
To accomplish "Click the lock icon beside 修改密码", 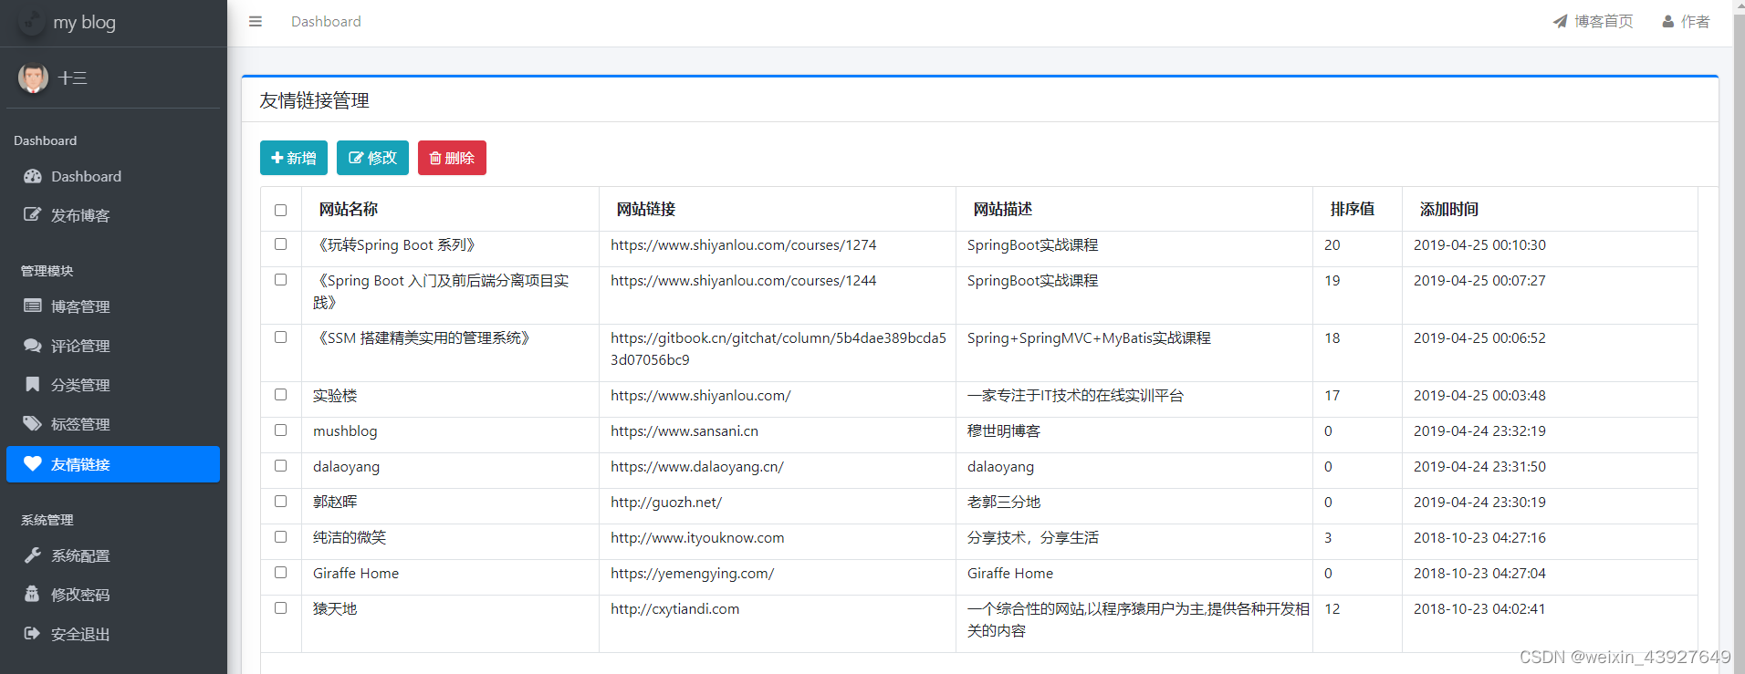I will click(x=32, y=594).
